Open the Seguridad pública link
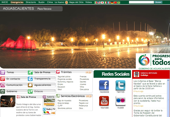The height and width of the screenshot is (117, 170). tap(64, 77)
